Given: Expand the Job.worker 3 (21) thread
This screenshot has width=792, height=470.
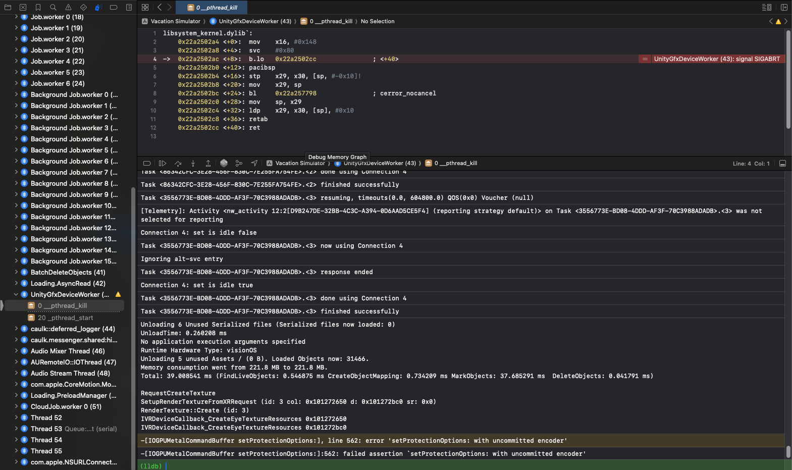Looking at the screenshot, I should click(x=16, y=50).
